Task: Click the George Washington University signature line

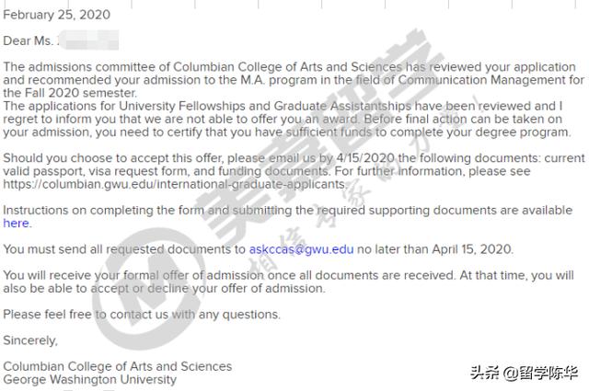Action: (x=90, y=379)
